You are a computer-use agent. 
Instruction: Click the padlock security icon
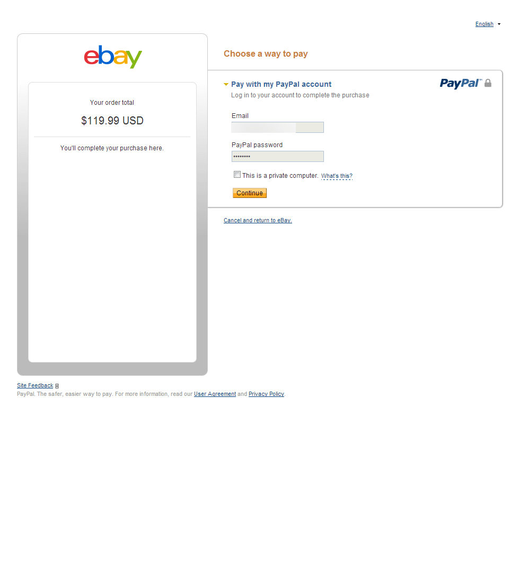click(x=488, y=83)
